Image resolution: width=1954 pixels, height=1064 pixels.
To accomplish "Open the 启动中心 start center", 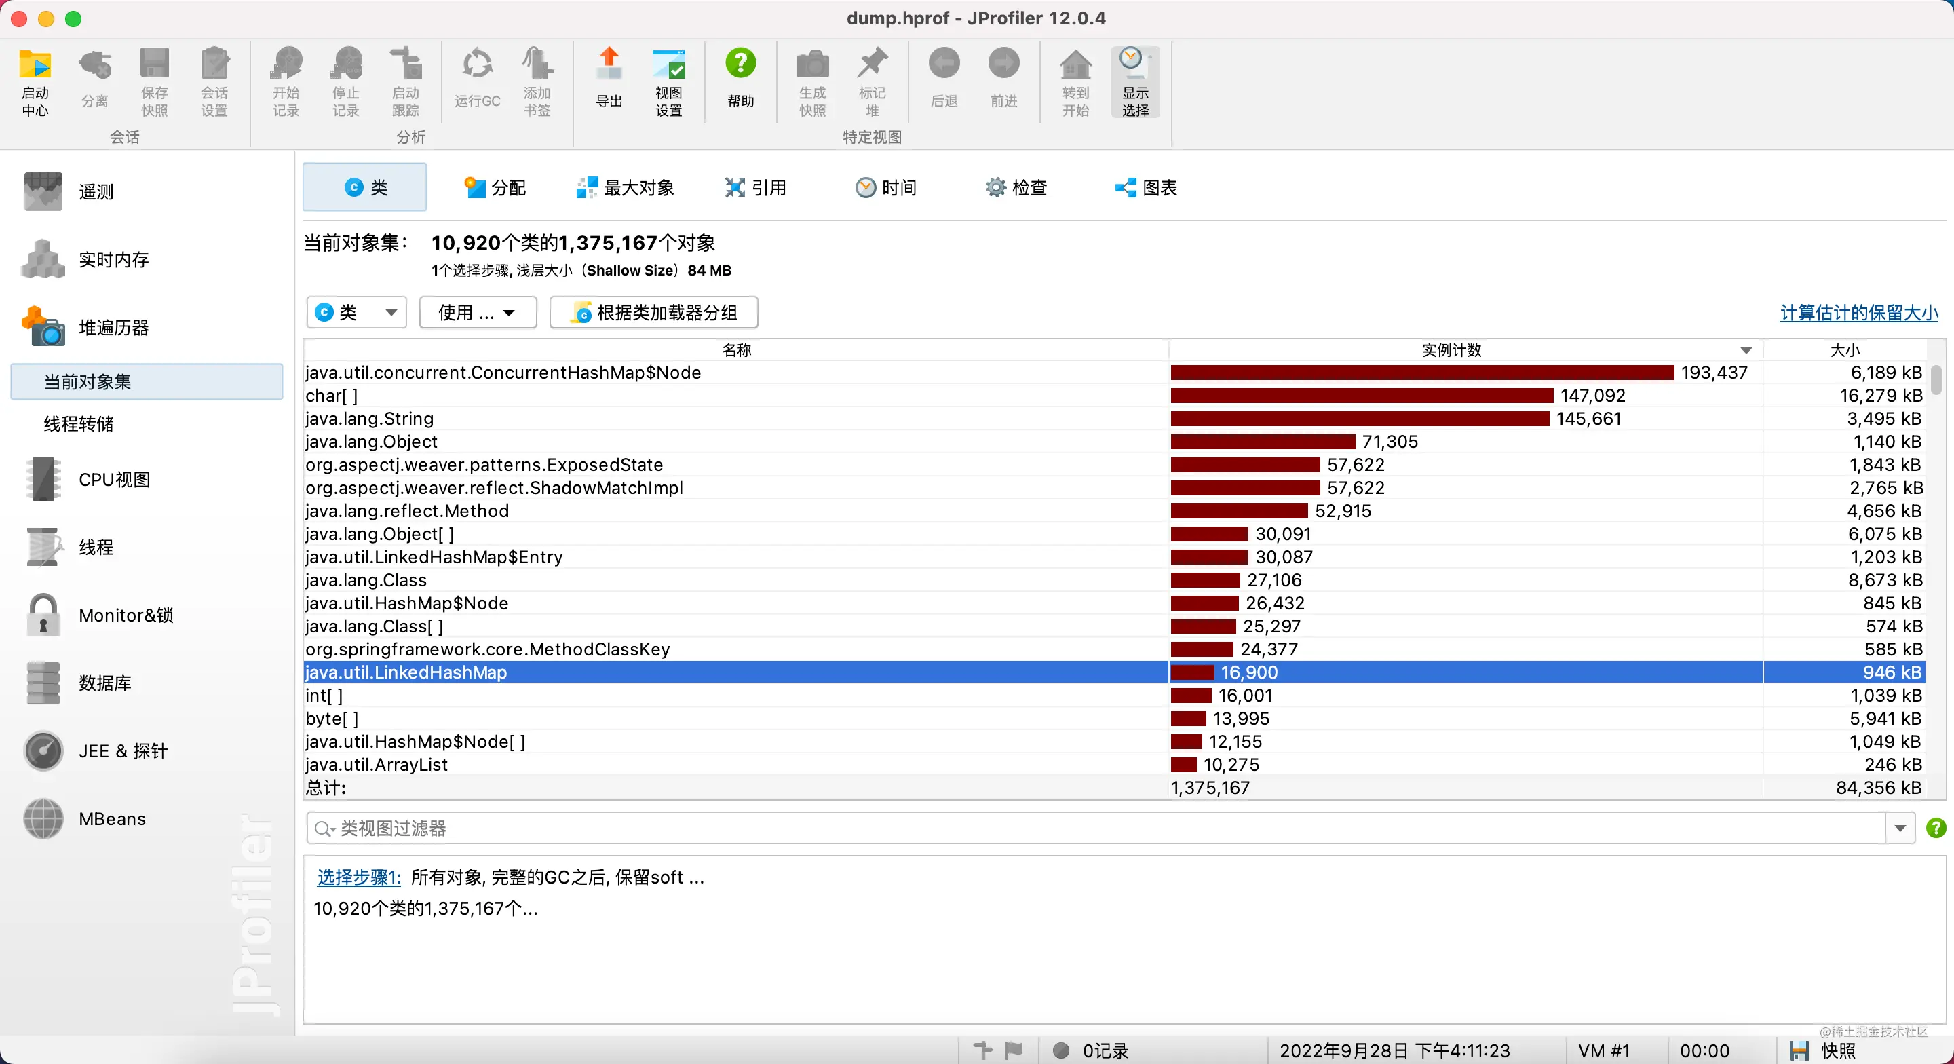I will tap(35, 82).
